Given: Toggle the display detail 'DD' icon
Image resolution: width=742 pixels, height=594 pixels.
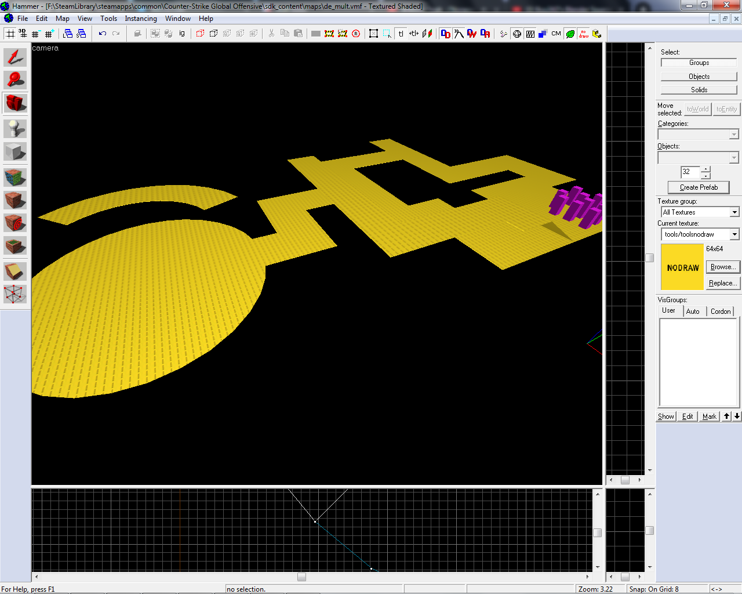Looking at the screenshot, I should click(x=445, y=34).
